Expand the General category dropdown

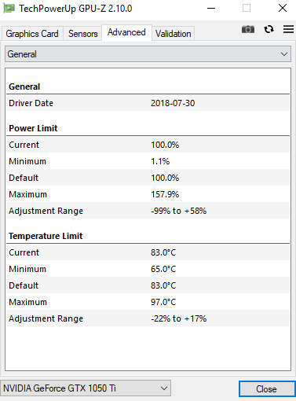148,54
